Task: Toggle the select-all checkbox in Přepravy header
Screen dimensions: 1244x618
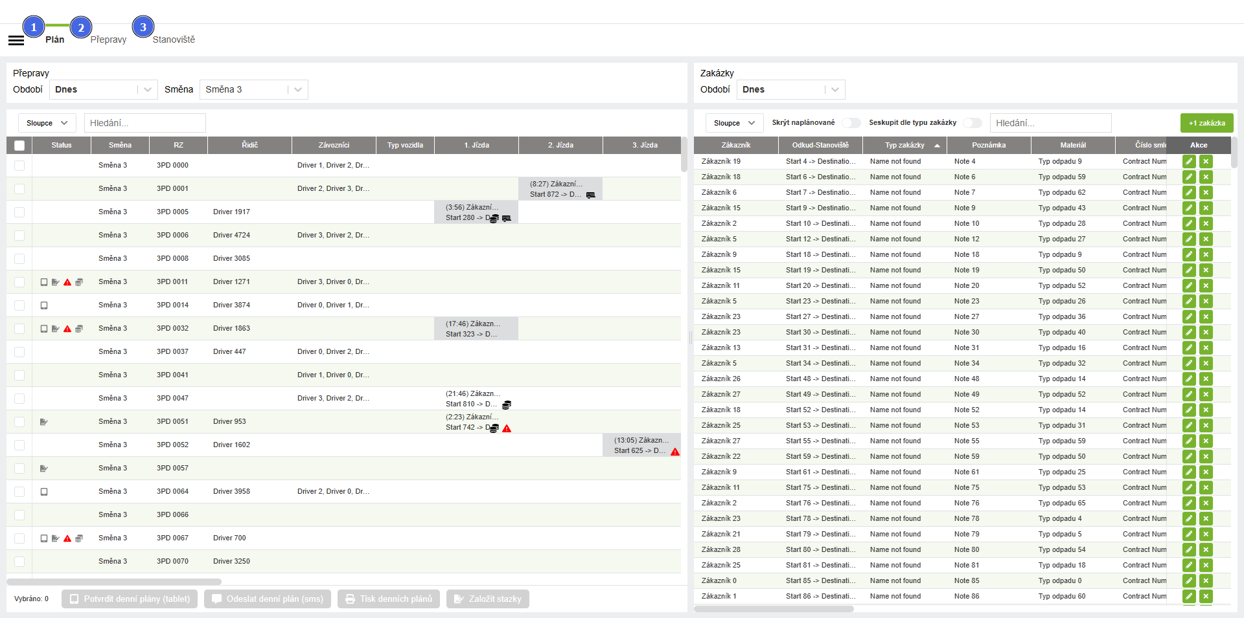Action: [x=19, y=146]
